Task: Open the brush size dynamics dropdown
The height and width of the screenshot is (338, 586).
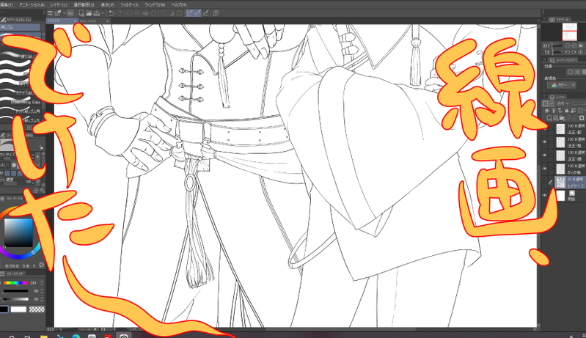Action: click(x=37, y=156)
